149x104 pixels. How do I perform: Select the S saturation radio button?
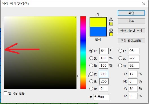pos(91,58)
